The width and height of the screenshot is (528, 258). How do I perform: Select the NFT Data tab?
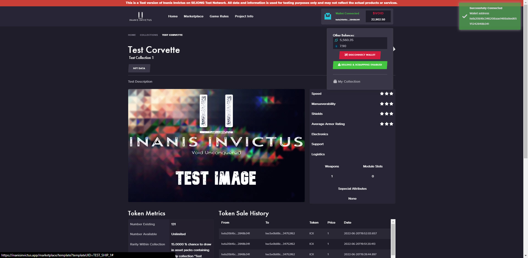(x=139, y=68)
